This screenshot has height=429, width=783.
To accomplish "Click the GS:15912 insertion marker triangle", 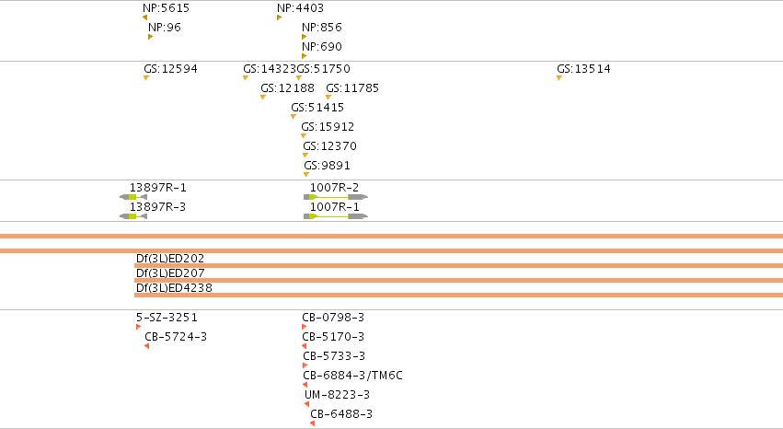I will pos(304,136).
